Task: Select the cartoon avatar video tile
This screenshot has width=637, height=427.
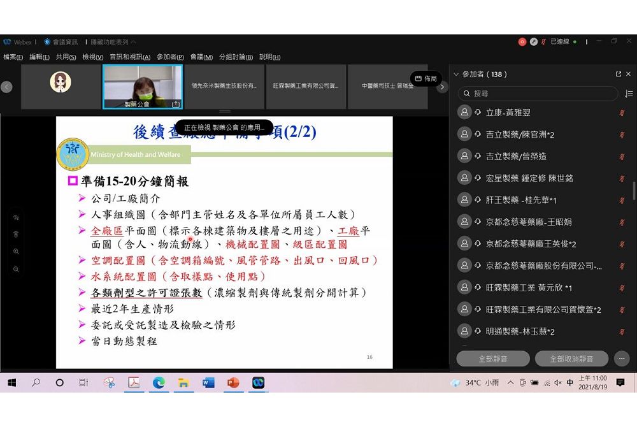Action: [61, 87]
